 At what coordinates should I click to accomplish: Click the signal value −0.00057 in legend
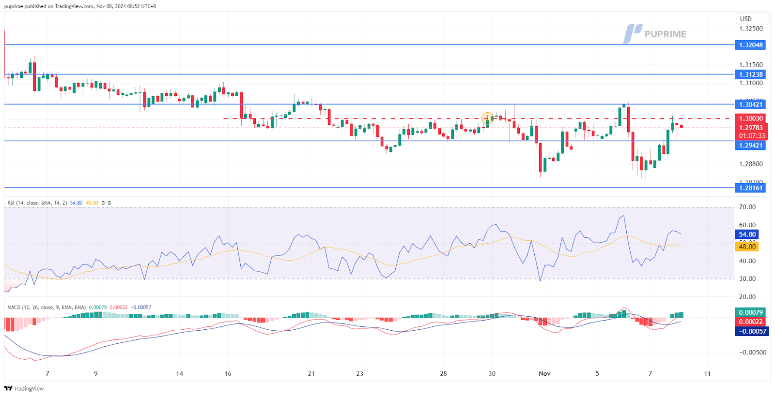[141, 308]
